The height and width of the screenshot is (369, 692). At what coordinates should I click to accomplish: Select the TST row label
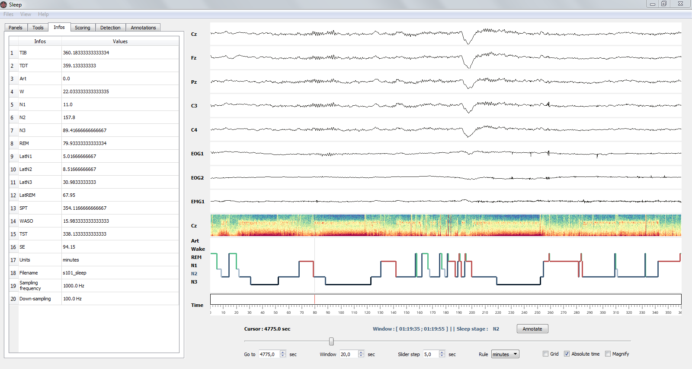pyautogui.click(x=23, y=234)
